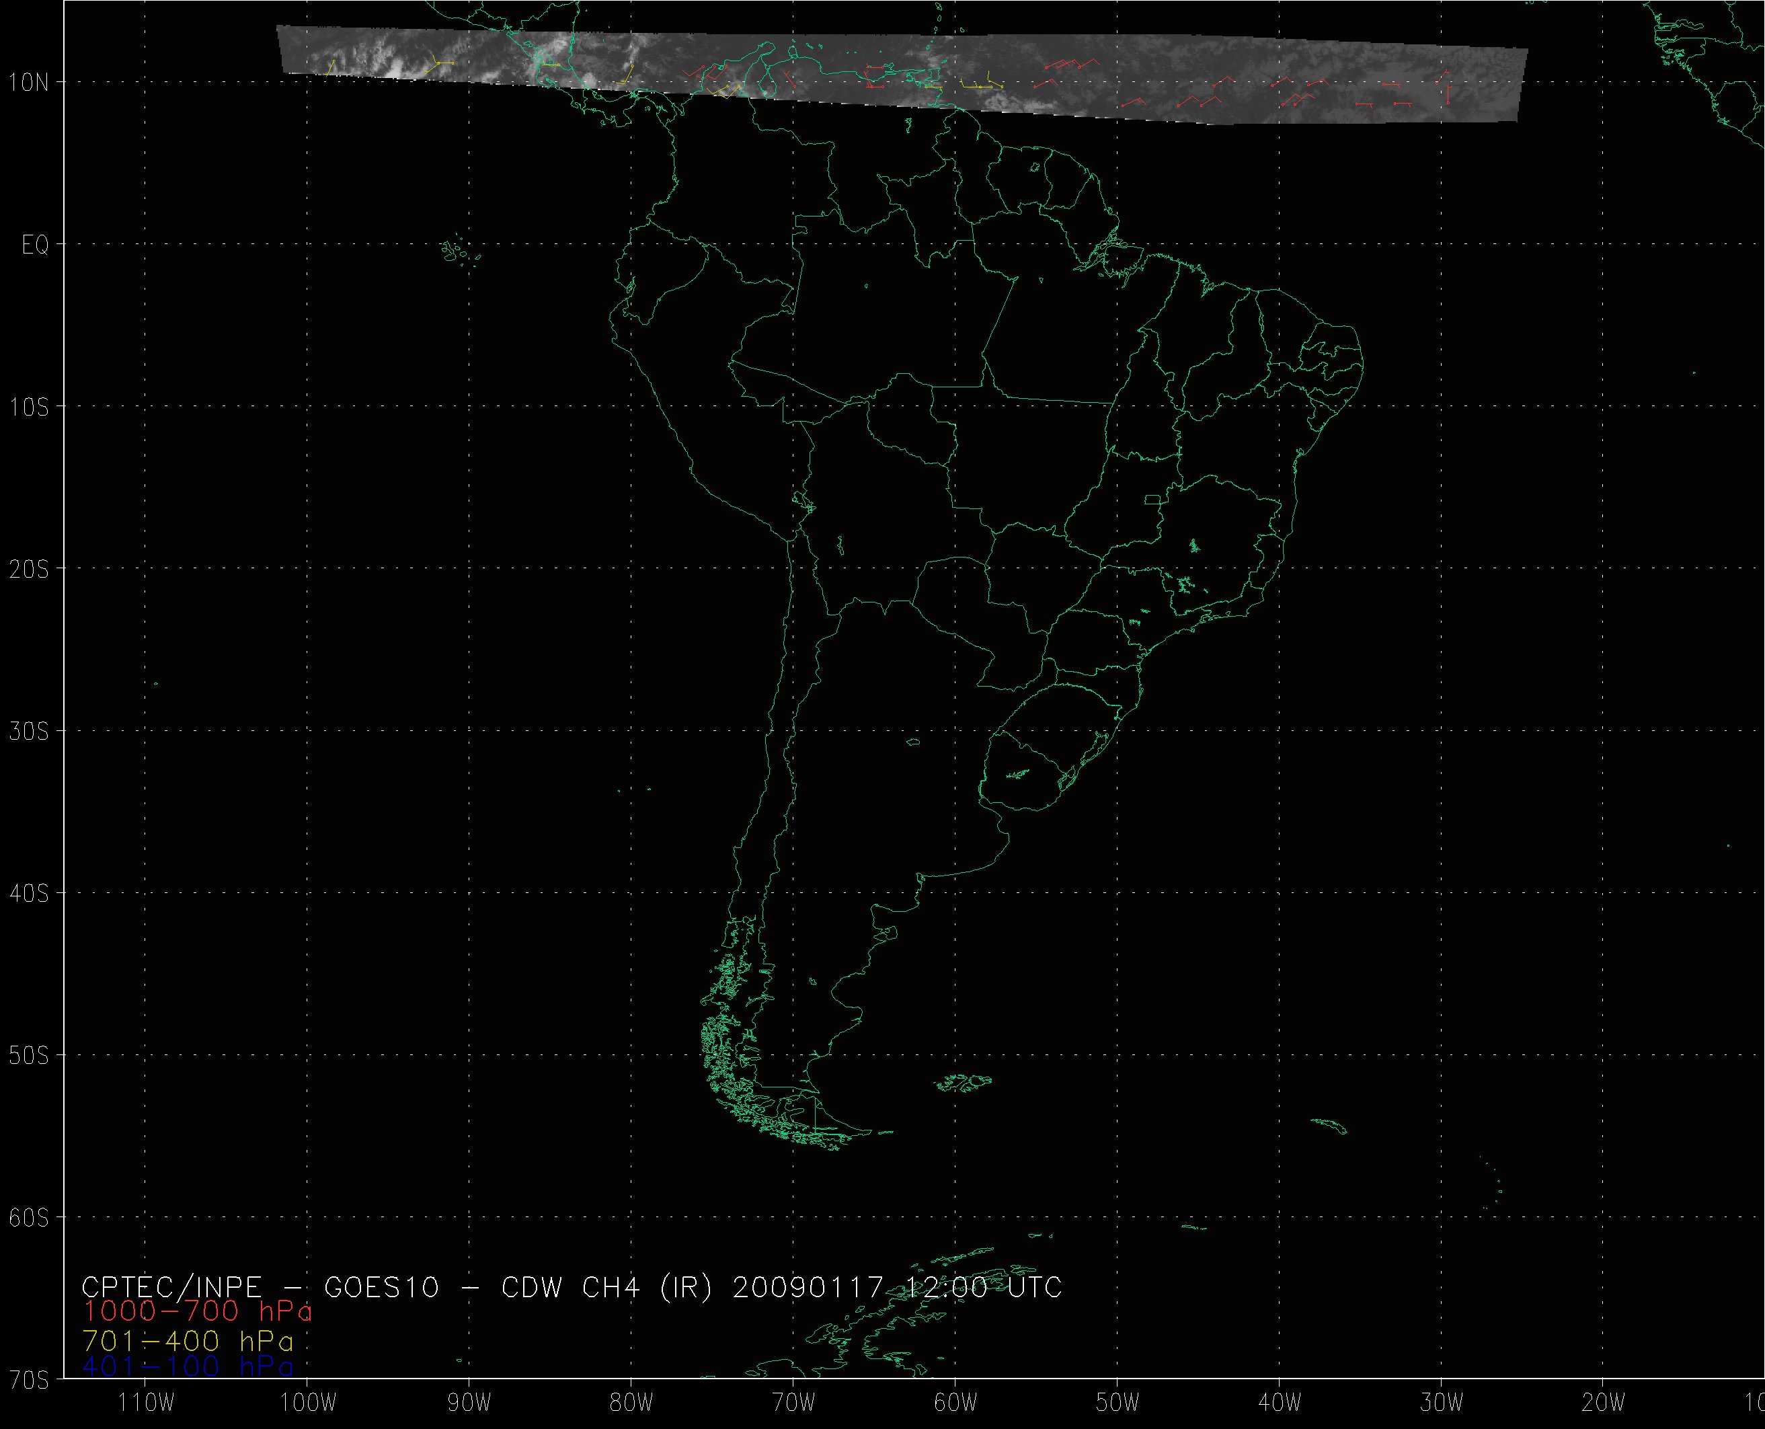Click the 70W longitude axis label
The width and height of the screenshot is (1765, 1429).
[x=794, y=1403]
